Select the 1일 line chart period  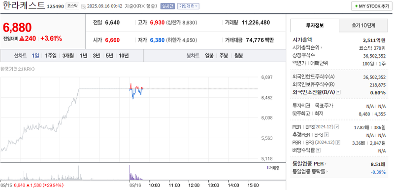click(35, 56)
